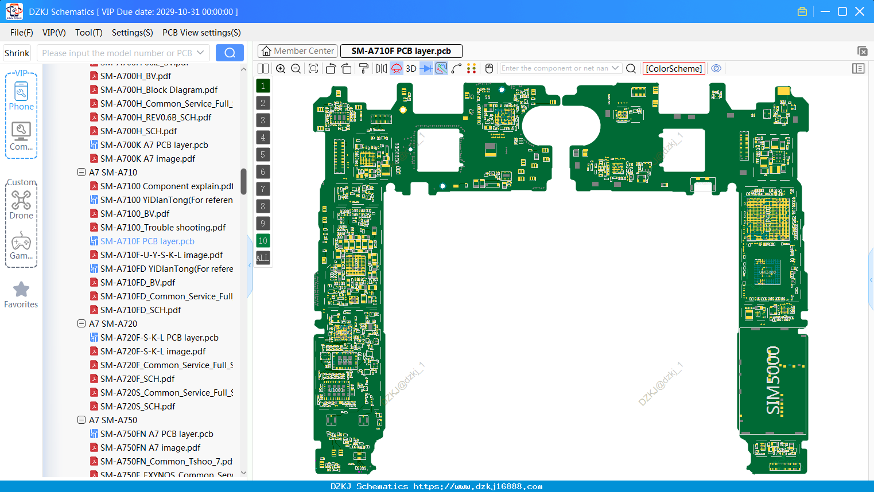Switch to 3D view mode
This screenshot has width=874, height=492.
pos(411,68)
